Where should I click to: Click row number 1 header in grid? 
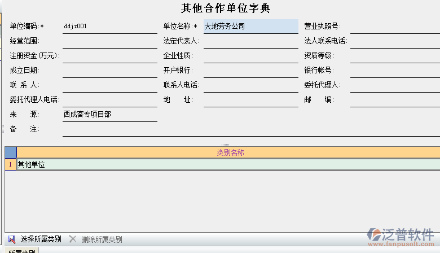11,164
